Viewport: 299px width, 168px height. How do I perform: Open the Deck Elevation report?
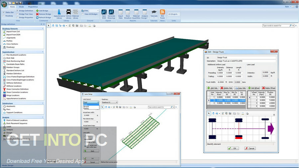(x=128, y=14)
